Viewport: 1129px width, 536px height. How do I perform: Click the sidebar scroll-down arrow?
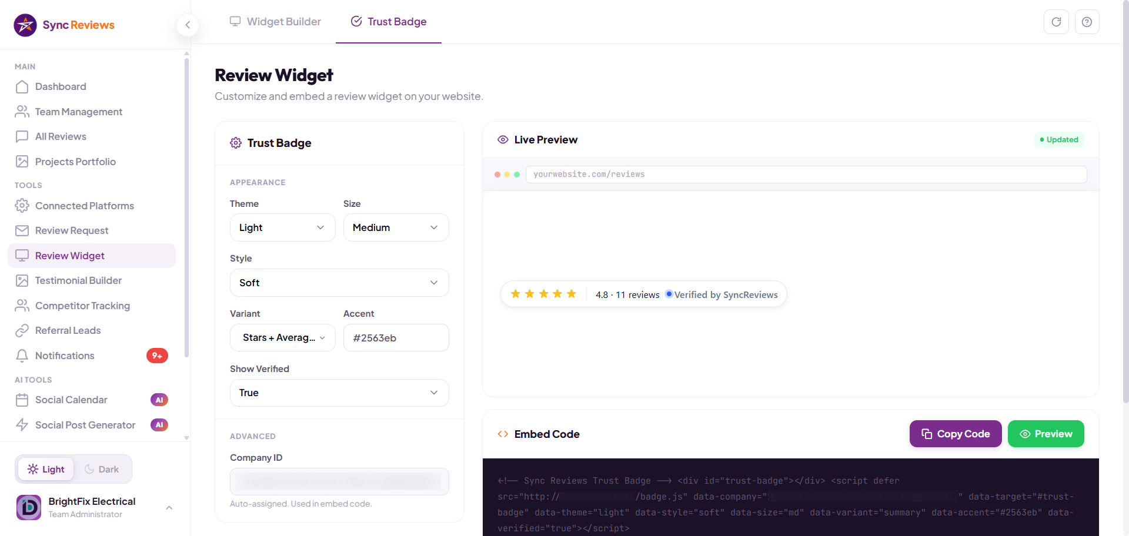tap(186, 438)
